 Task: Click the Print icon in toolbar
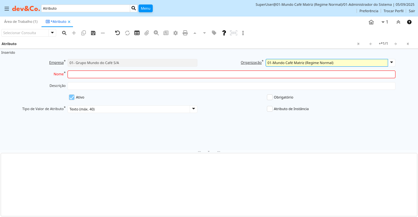(x=185, y=33)
